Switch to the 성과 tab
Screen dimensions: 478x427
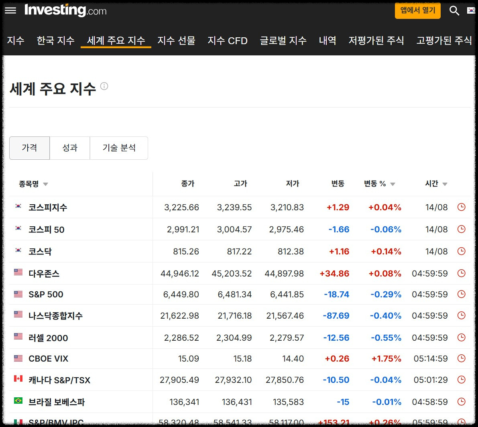tap(70, 148)
